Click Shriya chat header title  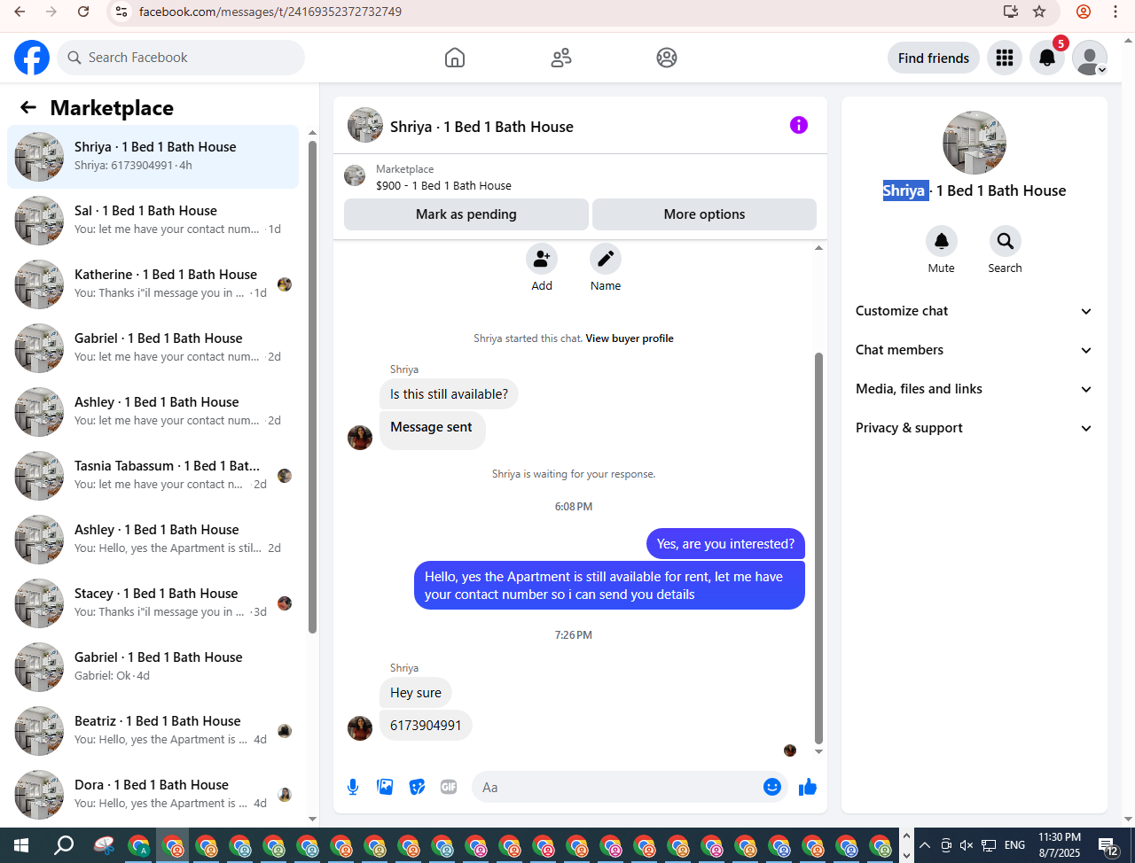click(x=481, y=127)
